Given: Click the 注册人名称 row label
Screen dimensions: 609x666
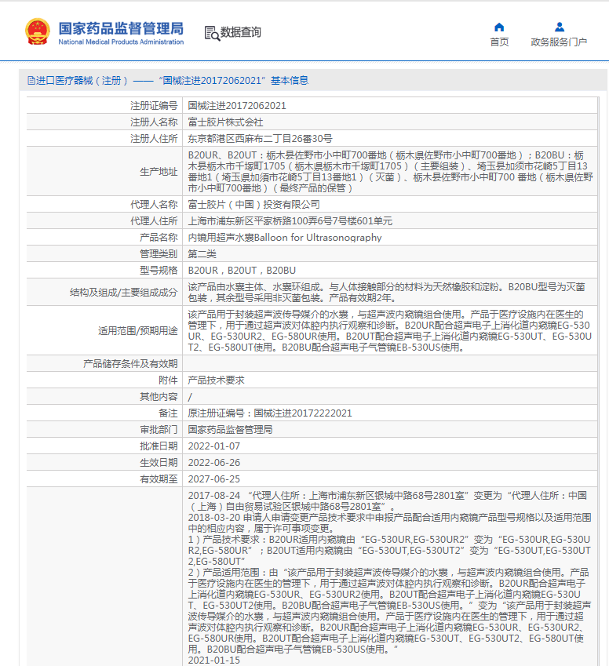Looking at the screenshot, I should 154,122.
